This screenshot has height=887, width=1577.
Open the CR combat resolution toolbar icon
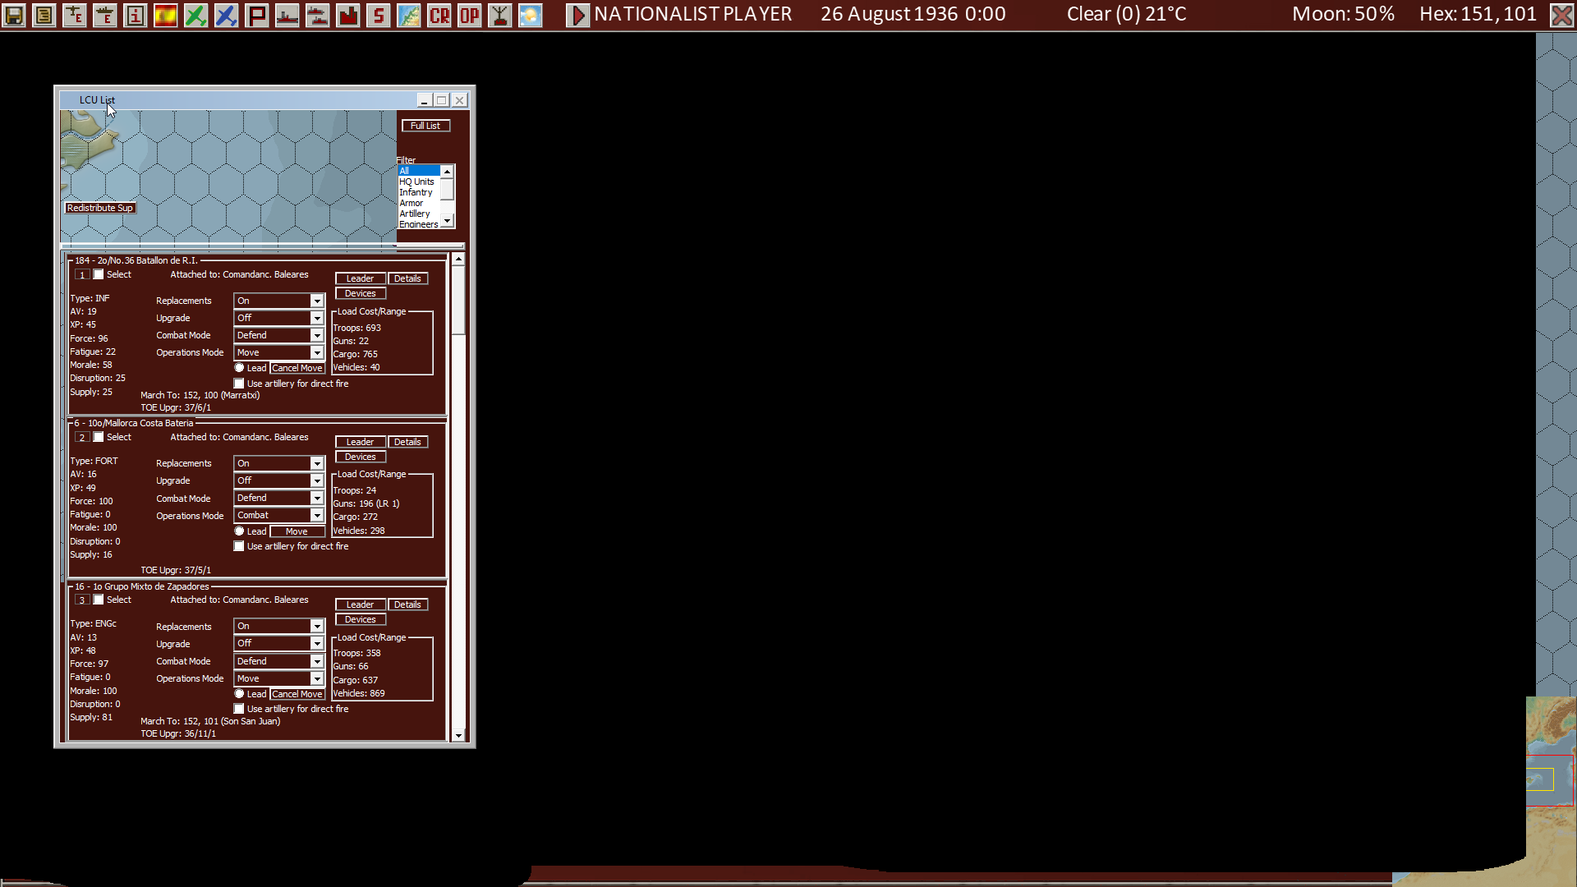(x=439, y=14)
